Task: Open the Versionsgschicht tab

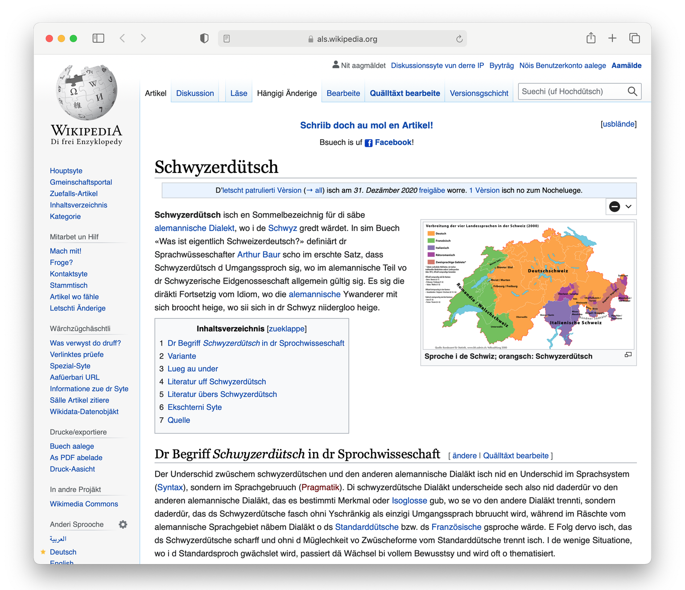Action: (x=479, y=93)
